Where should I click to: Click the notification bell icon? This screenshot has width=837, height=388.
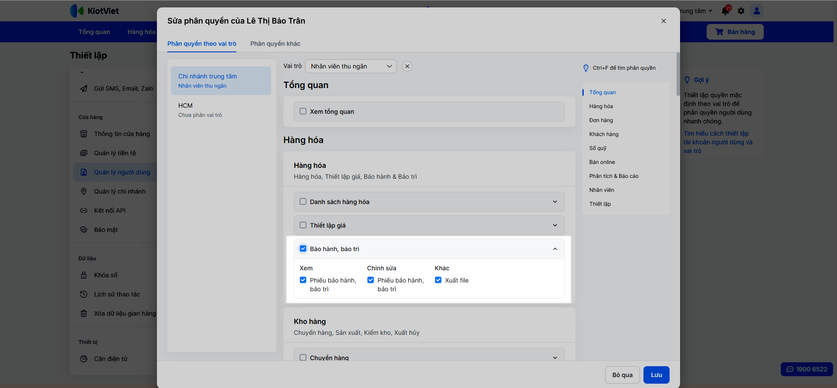pos(725,11)
